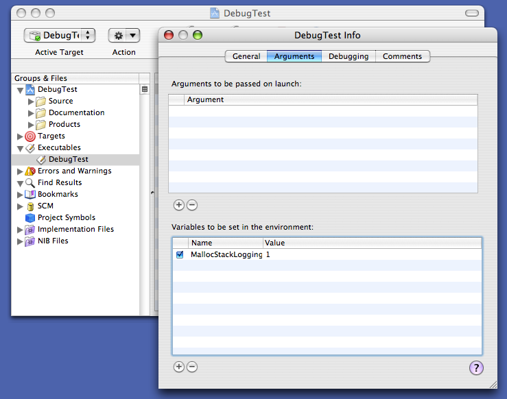The height and width of the screenshot is (399, 507).
Task: Disable the MallocStackLogging variable checkbox
Action: tap(180, 254)
